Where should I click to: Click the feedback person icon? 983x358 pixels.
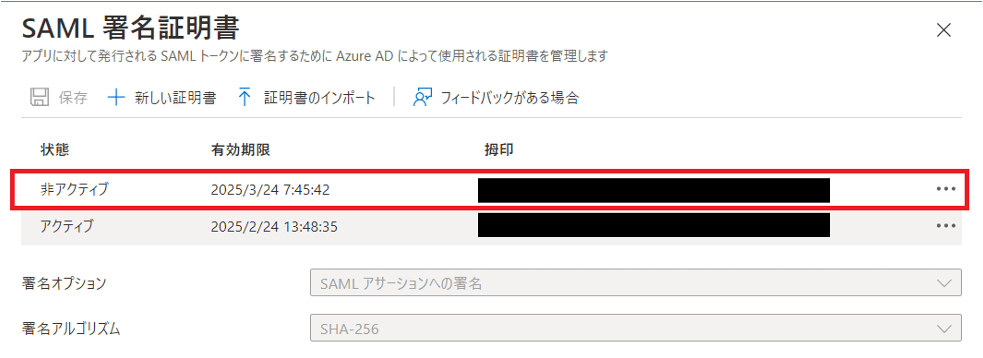point(422,97)
